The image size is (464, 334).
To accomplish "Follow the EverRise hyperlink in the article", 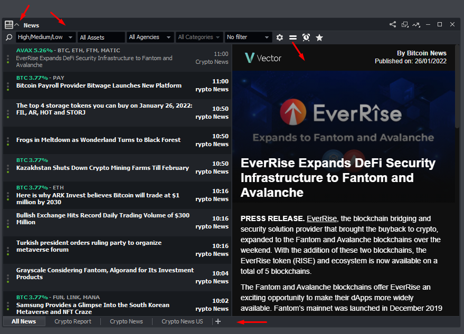I will click(x=321, y=218).
